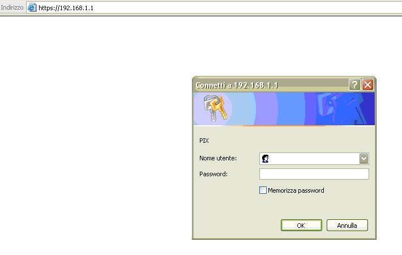Expand the Nome utente dropdown arrow
This screenshot has height=255, width=402.
(x=364, y=159)
